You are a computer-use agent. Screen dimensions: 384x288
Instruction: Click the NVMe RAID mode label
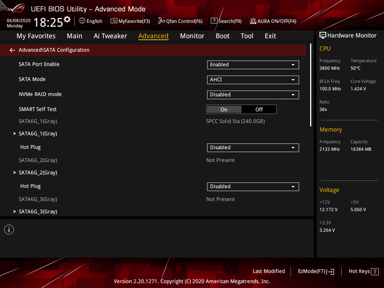coord(40,94)
